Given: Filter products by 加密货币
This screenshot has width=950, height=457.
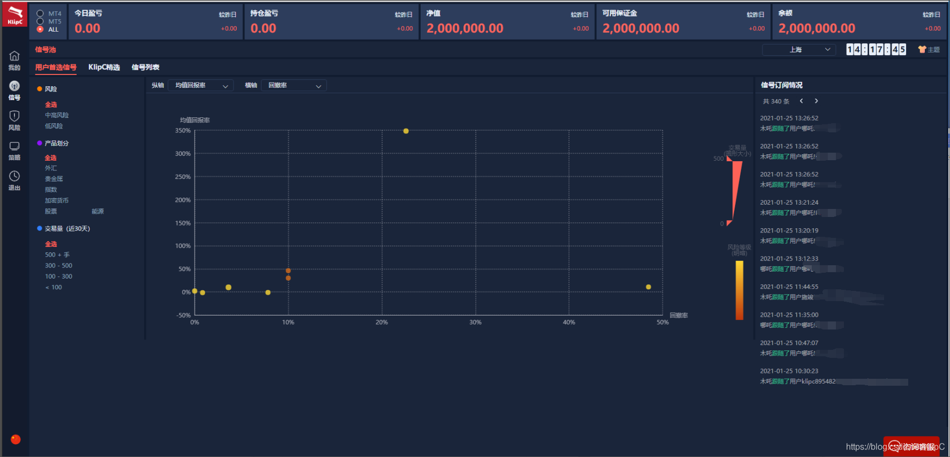Looking at the screenshot, I should 57,200.
